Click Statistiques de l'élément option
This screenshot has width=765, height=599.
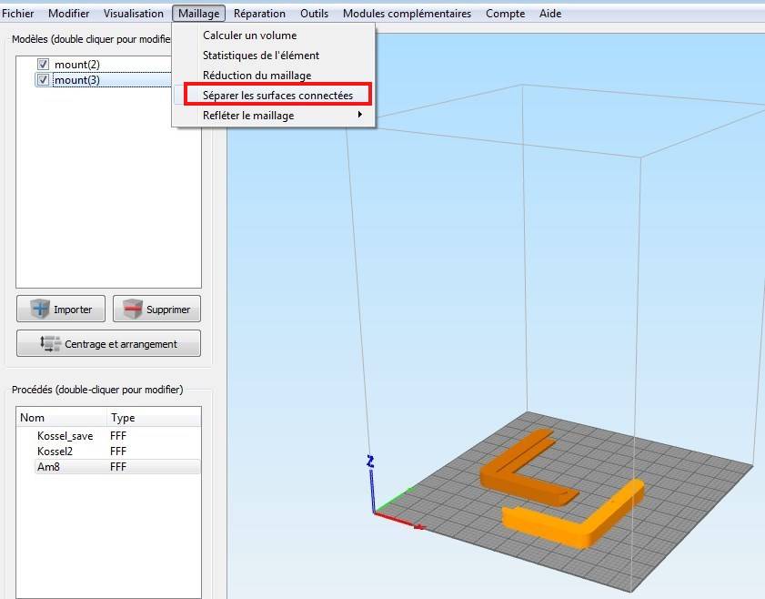(x=260, y=56)
